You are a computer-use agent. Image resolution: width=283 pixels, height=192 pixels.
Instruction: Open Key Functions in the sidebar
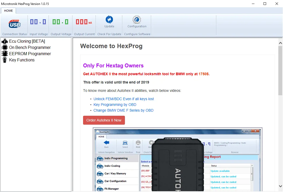(x=22, y=60)
